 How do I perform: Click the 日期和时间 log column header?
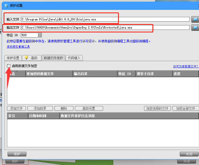point(44,116)
